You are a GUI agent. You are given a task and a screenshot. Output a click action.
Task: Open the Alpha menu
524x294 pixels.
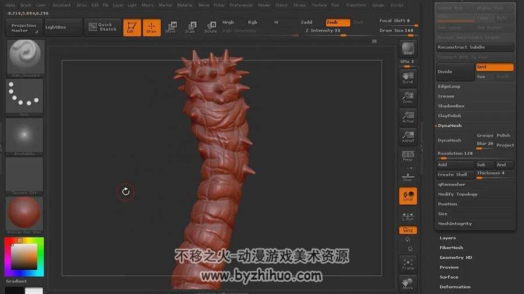click(10, 5)
